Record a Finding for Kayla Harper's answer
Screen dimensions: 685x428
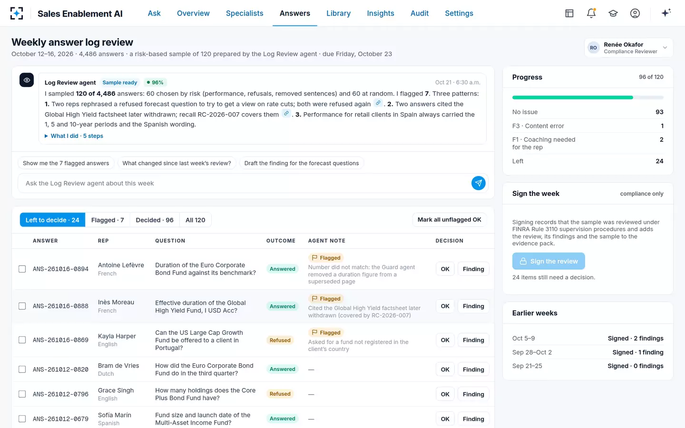473,340
